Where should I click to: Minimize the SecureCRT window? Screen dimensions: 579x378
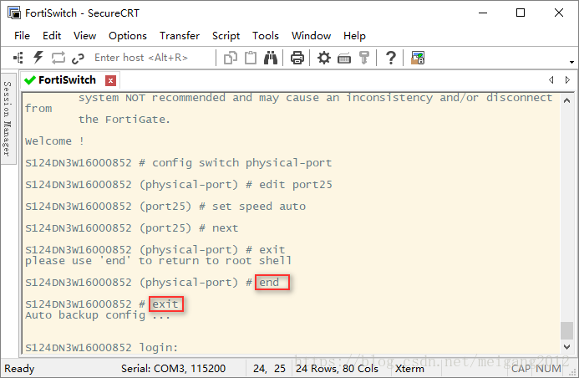click(483, 13)
